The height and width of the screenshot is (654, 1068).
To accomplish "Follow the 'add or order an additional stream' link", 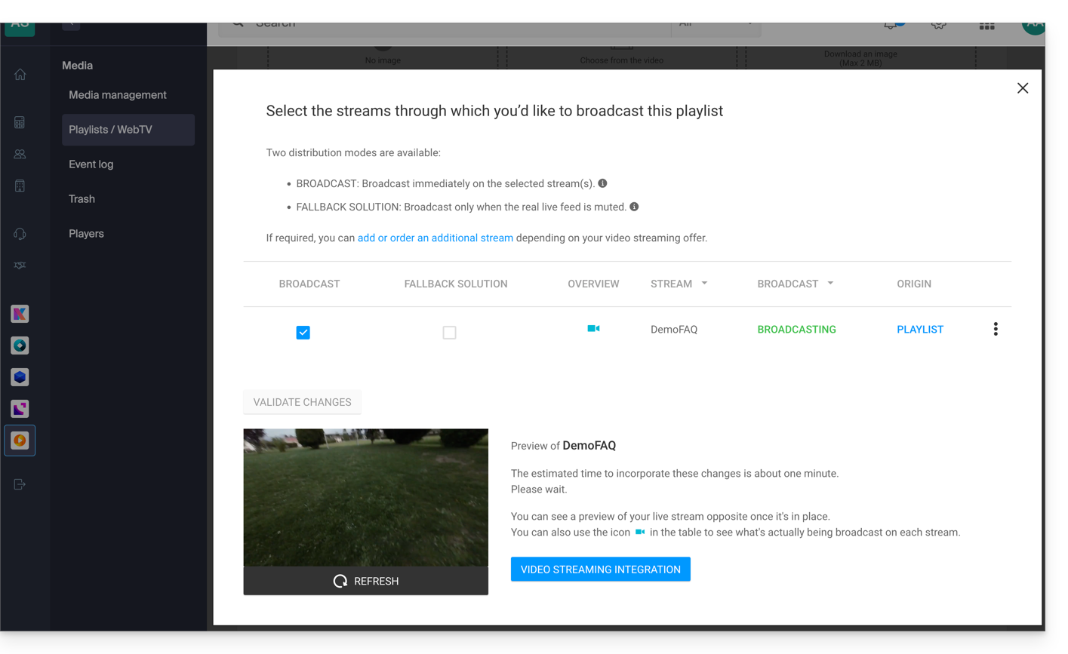I will pyautogui.click(x=435, y=238).
